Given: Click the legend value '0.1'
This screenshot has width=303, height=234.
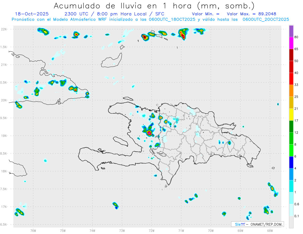Looking at the screenshot, I should 297,216.
